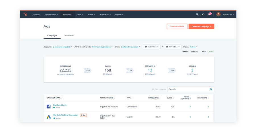This screenshot has width=256, height=132.
Task: Open the Automation menu
Action: click(x=105, y=14)
